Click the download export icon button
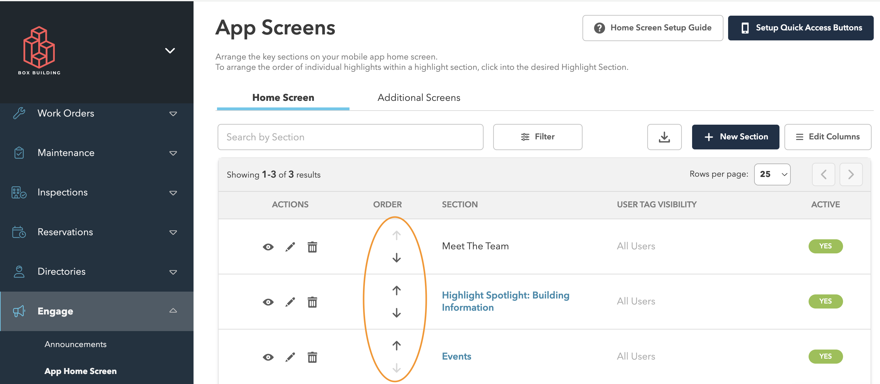Image resolution: width=880 pixels, height=384 pixels. [x=665, y=137]
